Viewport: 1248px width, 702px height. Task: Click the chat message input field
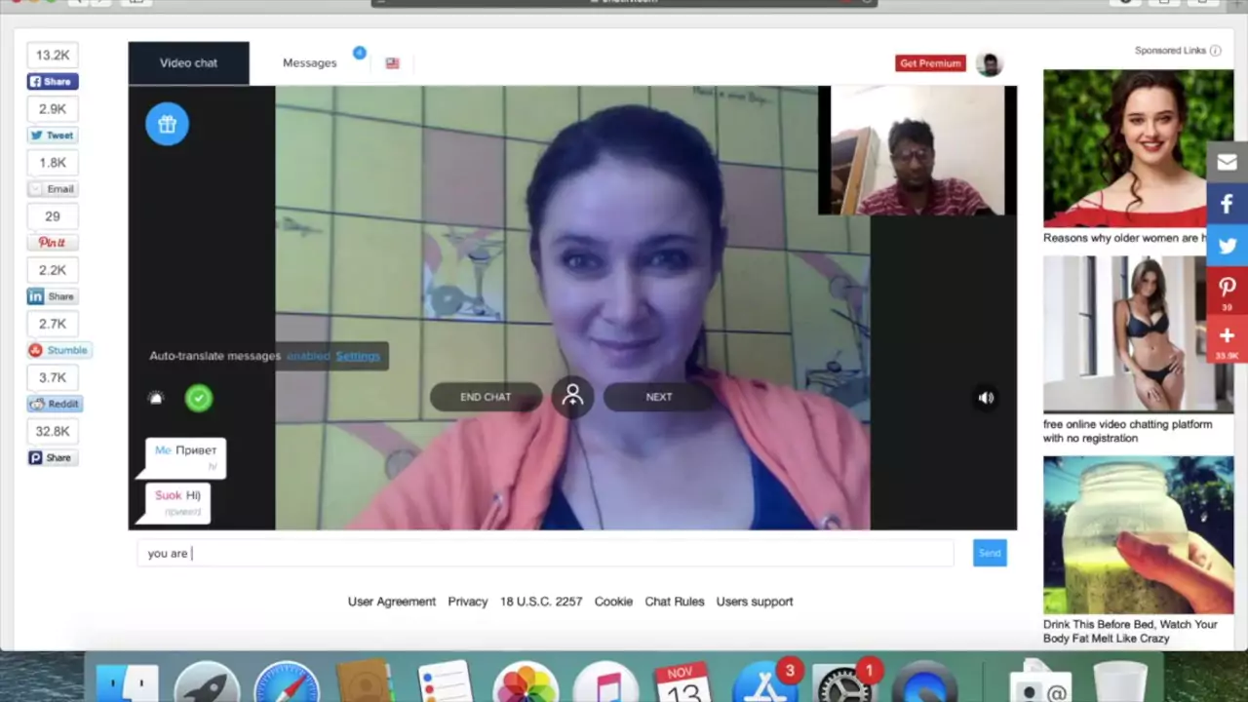pos(545,553)
